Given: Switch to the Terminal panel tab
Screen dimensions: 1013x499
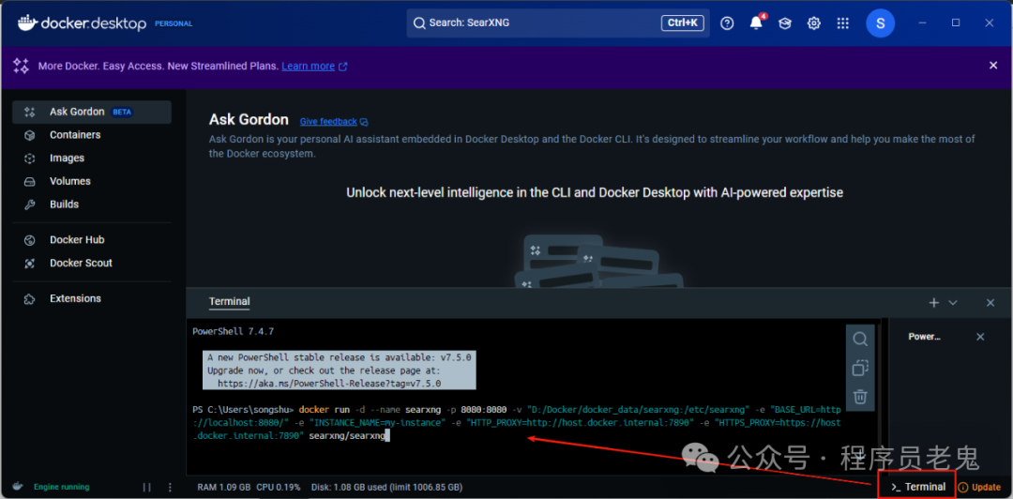Looking at the screenshot, I should pos(230,301).
